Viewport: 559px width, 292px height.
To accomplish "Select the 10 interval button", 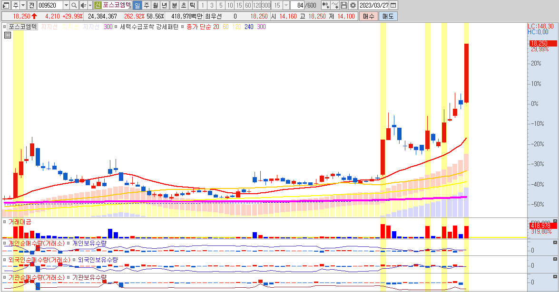I will coord(230,5).
